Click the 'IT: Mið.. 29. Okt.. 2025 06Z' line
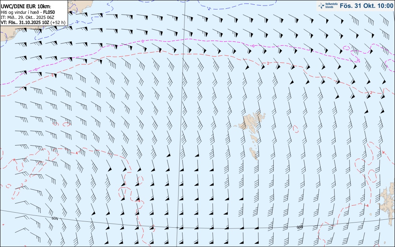The width and height of the screenshot is (395, 247). (x=28, y=17)
